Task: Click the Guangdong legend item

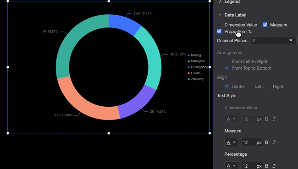Action: pyautogui.click(x=198, y=67)
